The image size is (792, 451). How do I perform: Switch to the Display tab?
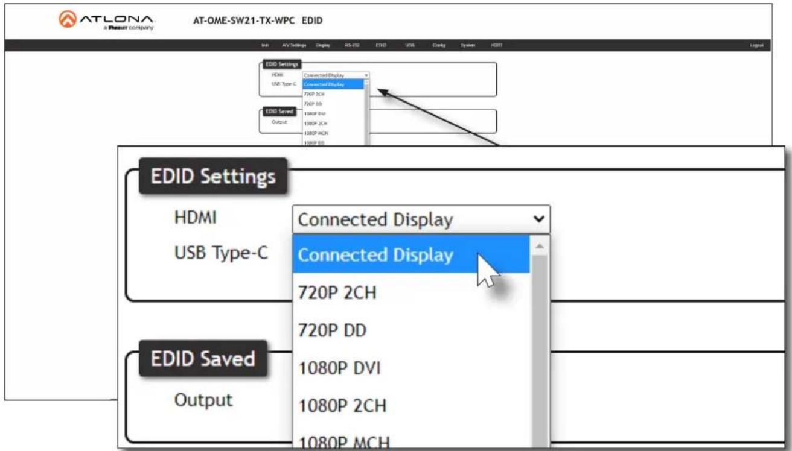[322, 45]
